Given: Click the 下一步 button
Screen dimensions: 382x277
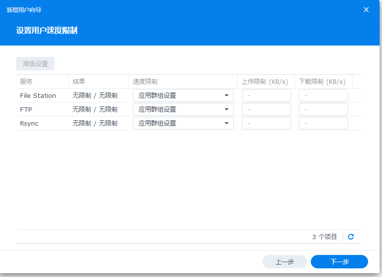Looking at the screenshot, I should click(339, 262).
